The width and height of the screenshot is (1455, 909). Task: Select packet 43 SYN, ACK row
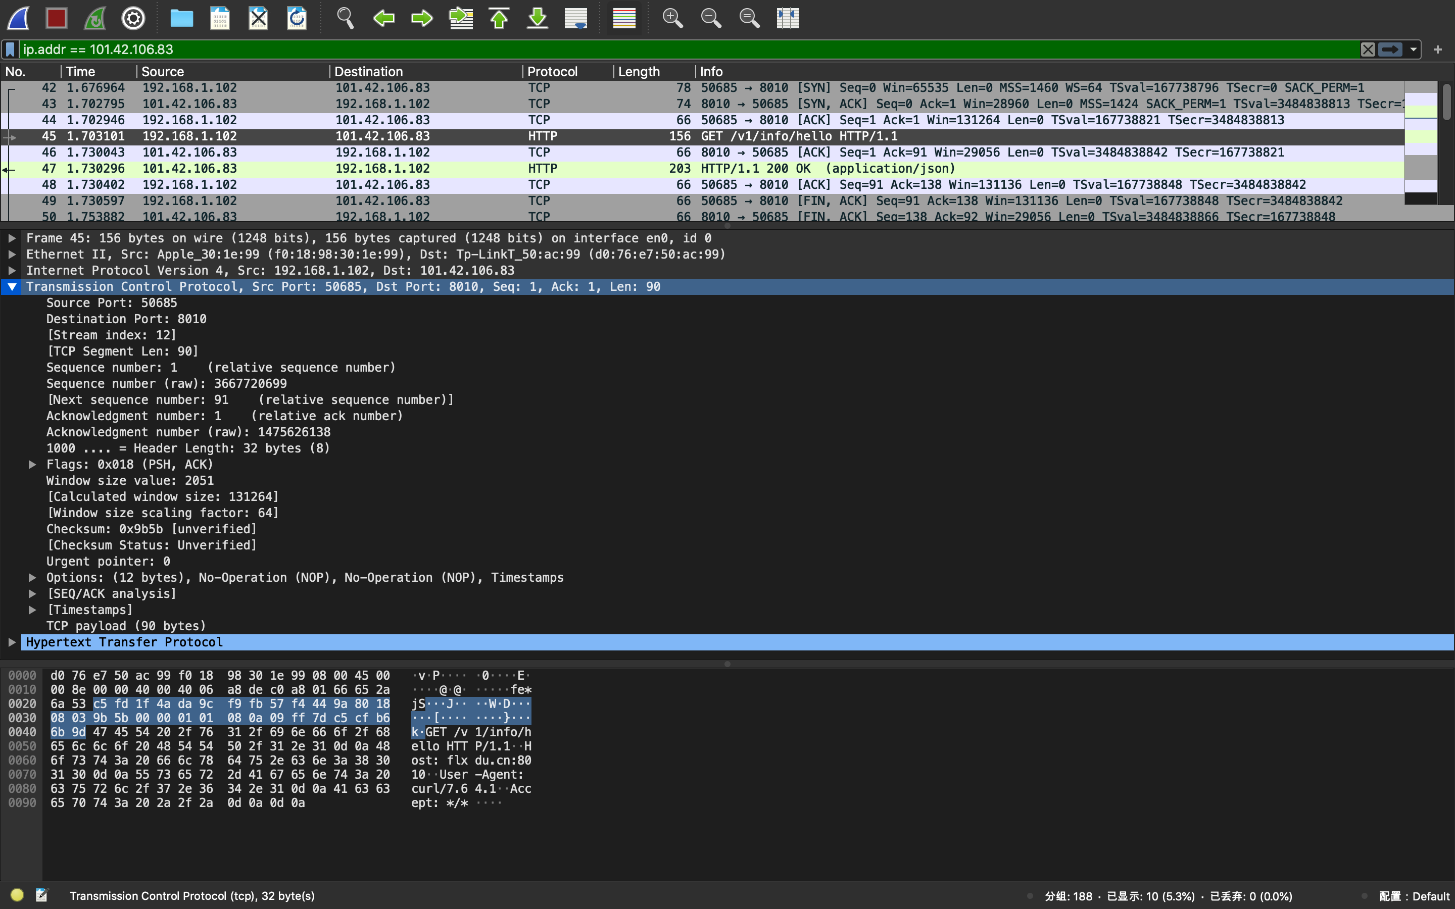(x=702, y=104)
